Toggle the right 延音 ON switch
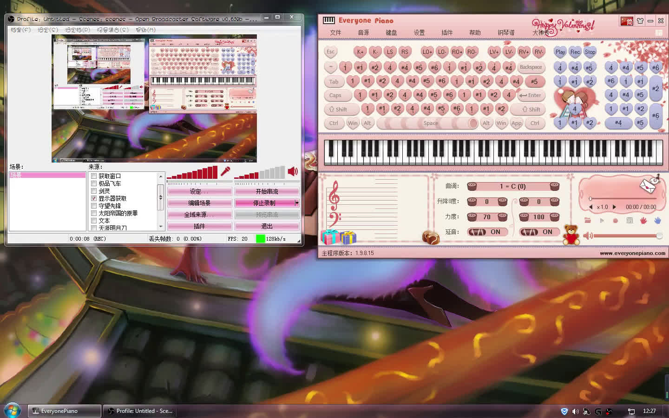669x418 pixels. [x=539, y=232]
